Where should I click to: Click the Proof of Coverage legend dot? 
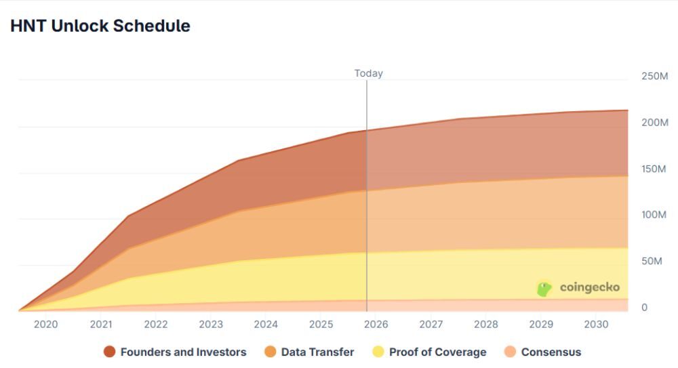click(x=379, y=352)
